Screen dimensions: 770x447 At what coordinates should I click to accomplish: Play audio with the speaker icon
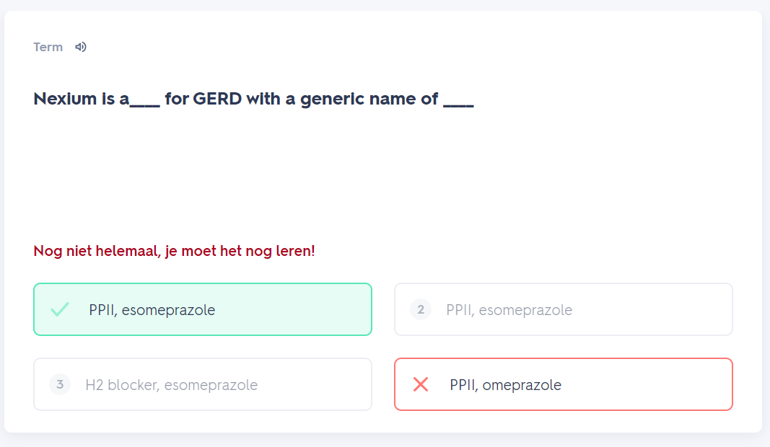[x=81, y=47]
